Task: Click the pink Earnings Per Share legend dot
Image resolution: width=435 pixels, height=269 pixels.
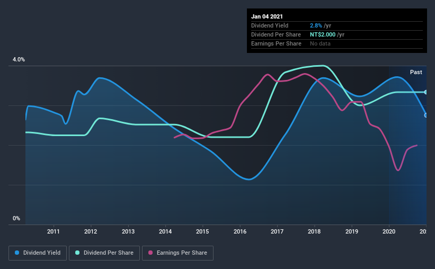Action: [x=150, y=253]
